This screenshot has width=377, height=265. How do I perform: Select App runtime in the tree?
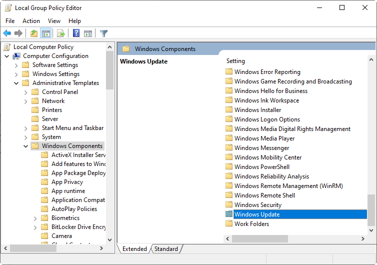click(68, 190)
